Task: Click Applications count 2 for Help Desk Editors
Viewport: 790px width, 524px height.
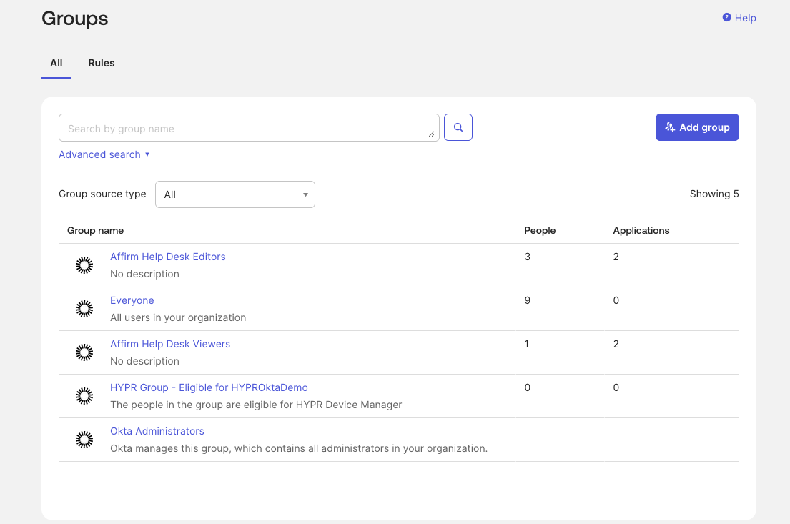Action: [616, 257]
